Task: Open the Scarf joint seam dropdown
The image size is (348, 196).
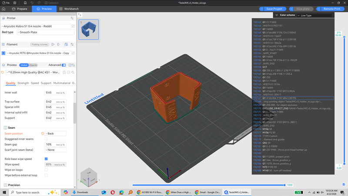Action: click(x=55, y=149)
